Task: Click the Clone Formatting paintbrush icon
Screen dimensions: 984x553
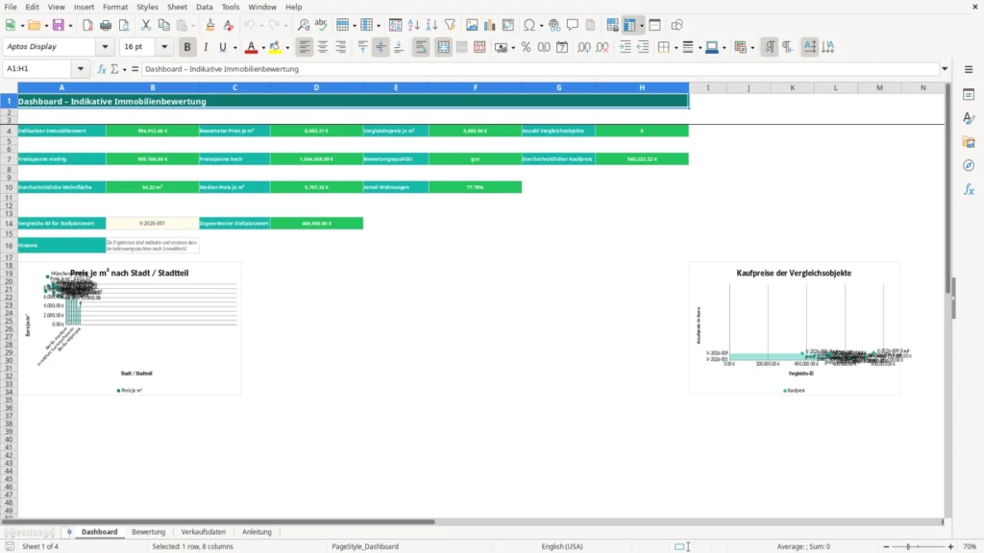Action: 210,25
